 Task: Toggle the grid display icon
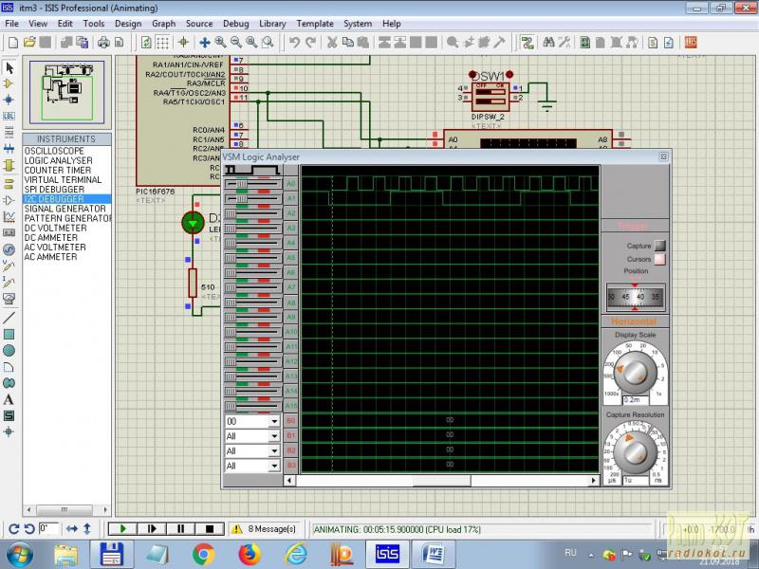coord(162,43)
